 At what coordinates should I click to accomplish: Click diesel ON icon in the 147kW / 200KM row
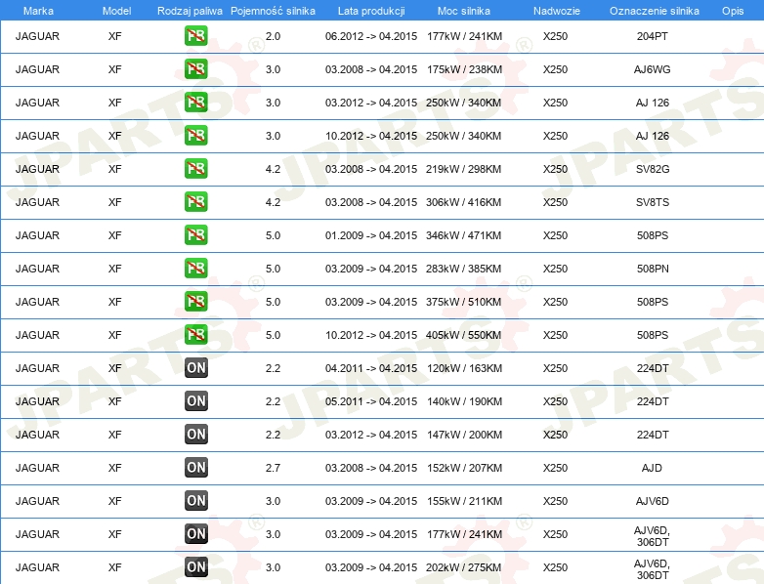coord(195,434)
